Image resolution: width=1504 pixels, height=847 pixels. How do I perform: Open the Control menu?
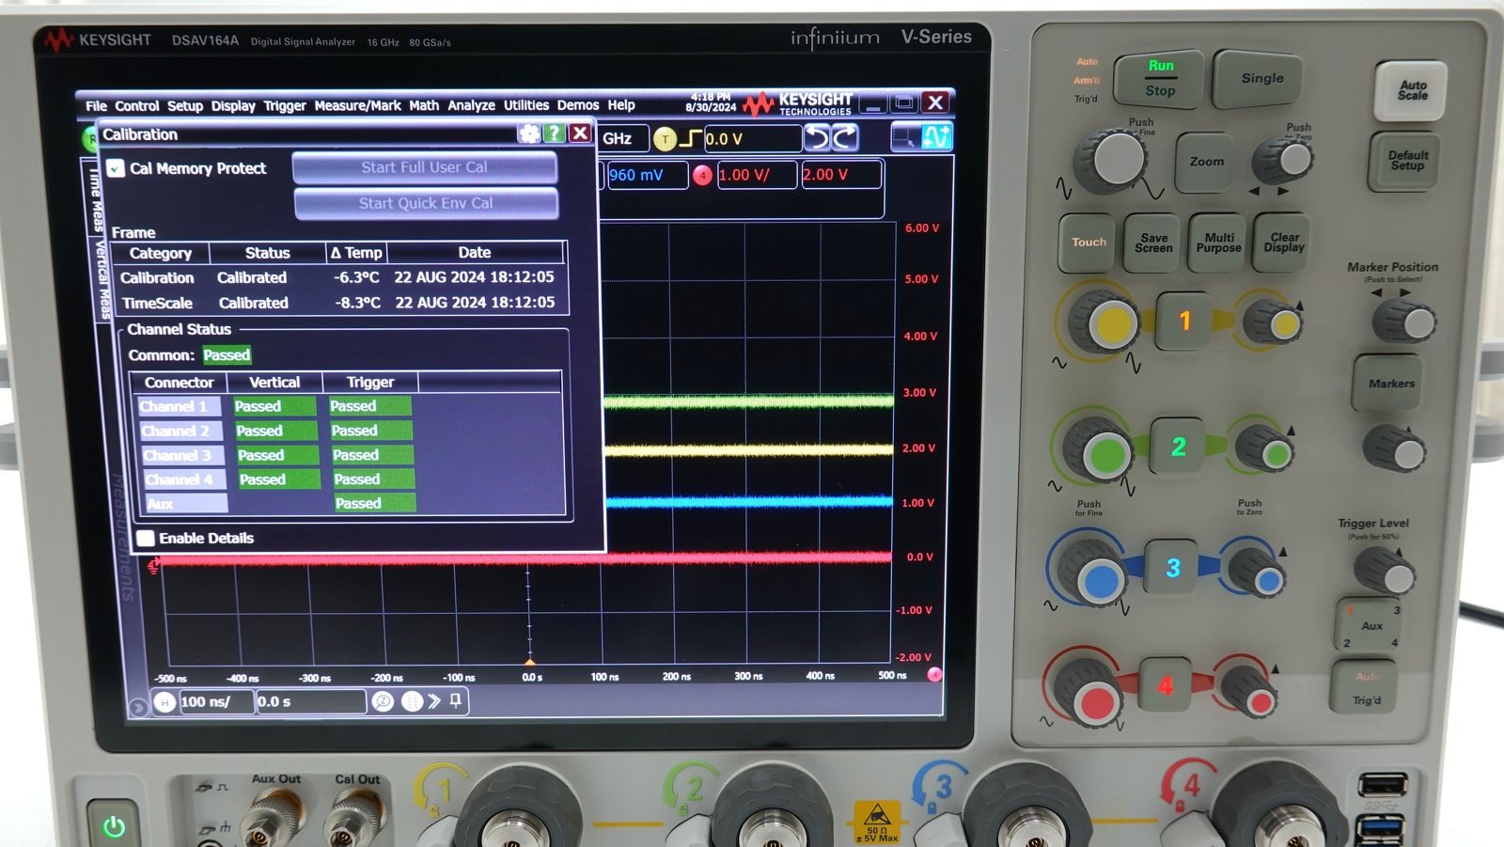pos(136,105)
